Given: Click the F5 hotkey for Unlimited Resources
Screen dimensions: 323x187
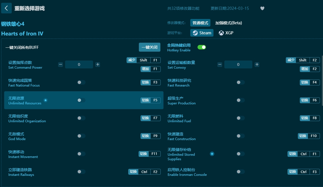Looking at the screenshot, I should (x=150, y=100).
